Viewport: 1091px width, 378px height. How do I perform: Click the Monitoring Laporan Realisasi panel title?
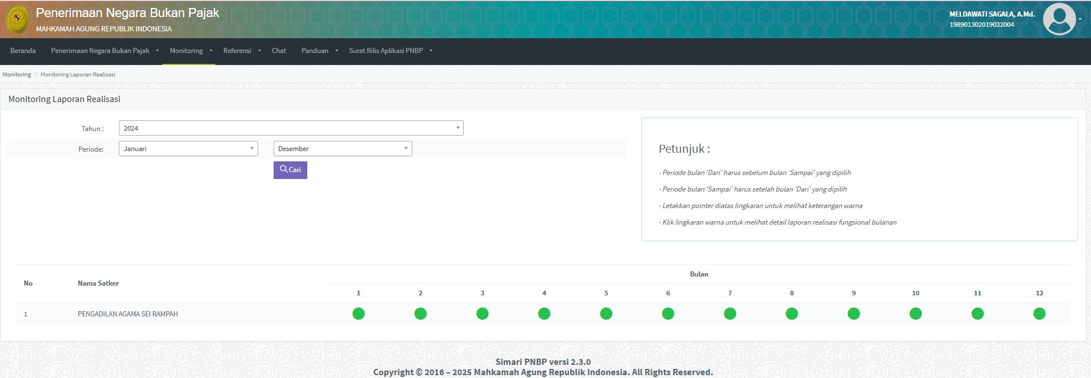65,99
